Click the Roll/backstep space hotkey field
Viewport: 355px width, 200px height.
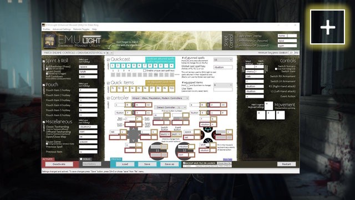pos(88,67)
